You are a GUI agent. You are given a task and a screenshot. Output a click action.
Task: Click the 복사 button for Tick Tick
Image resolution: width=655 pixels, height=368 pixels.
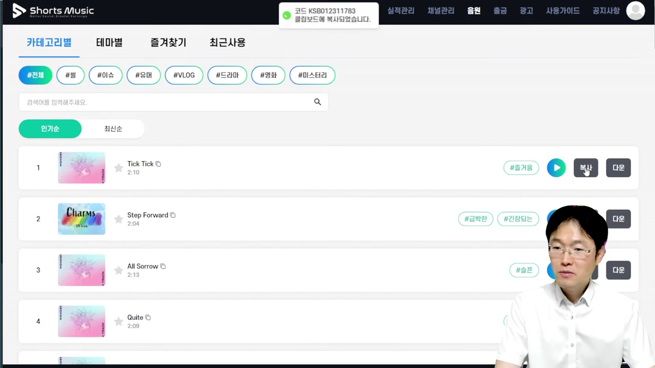tap(586, 167)
